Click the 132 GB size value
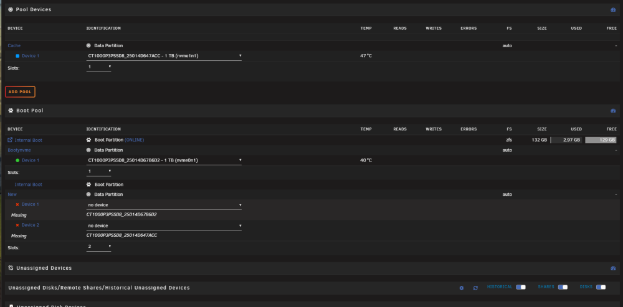The height and width of the screenshot is (307, 623). [539, 140]
